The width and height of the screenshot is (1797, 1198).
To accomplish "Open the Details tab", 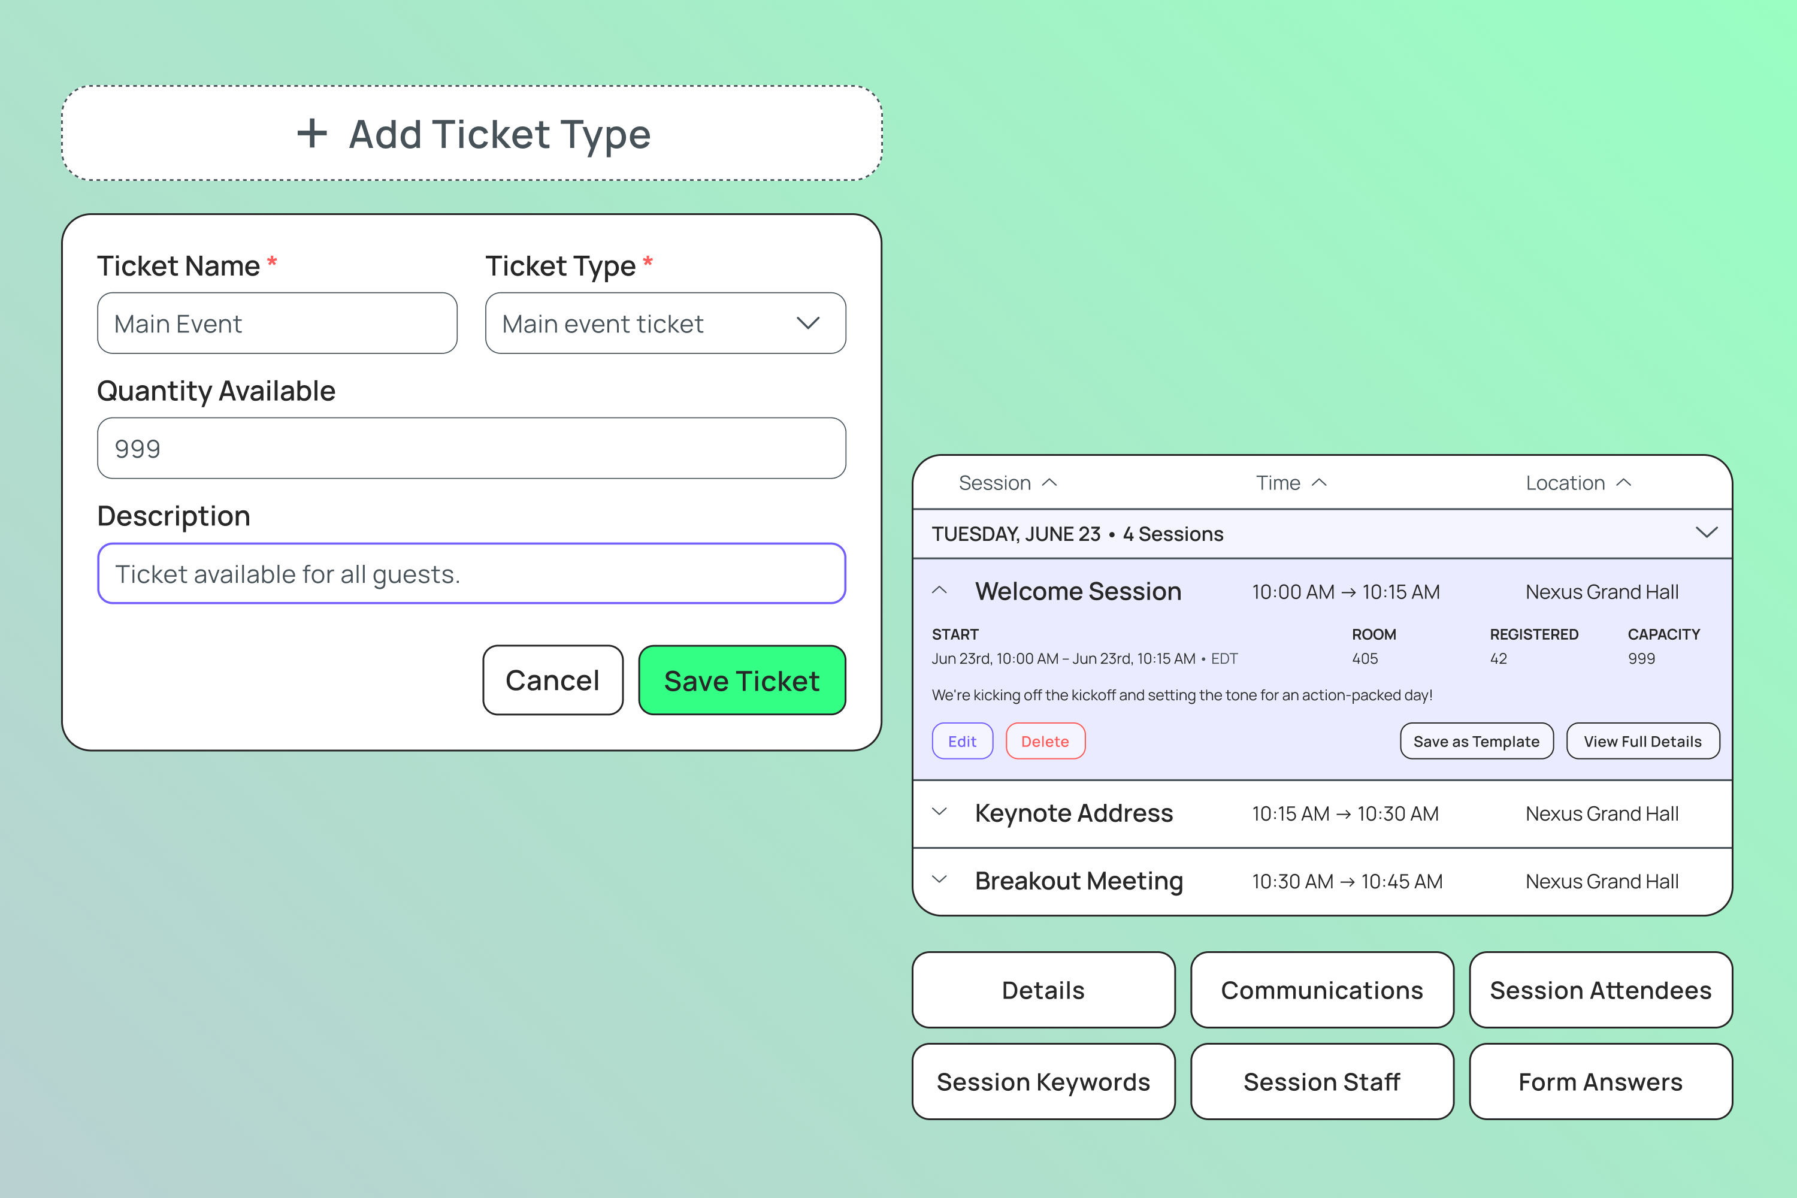I will click(x=1043, y=990).
